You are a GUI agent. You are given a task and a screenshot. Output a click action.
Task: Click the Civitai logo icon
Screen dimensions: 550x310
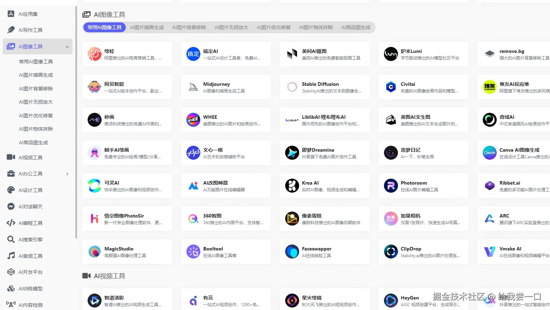tap(391, 87)
